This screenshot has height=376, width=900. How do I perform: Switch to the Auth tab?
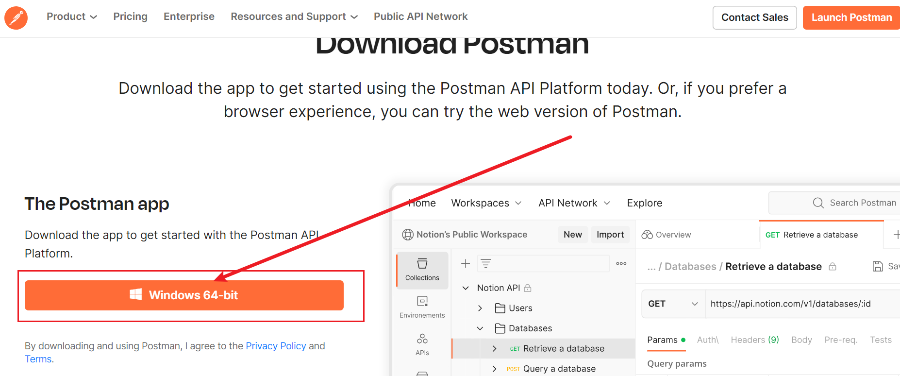(x=708, y=340)
